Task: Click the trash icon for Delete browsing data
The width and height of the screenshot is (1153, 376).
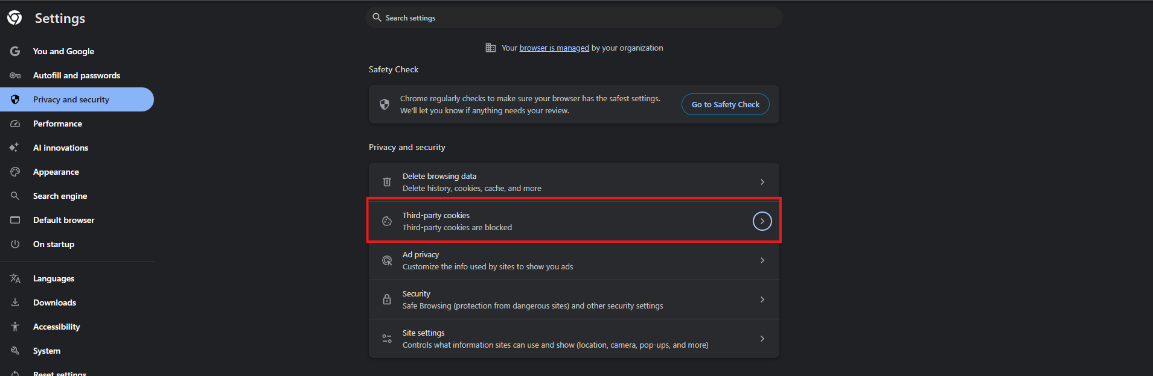Action: [x=387, y=182]
